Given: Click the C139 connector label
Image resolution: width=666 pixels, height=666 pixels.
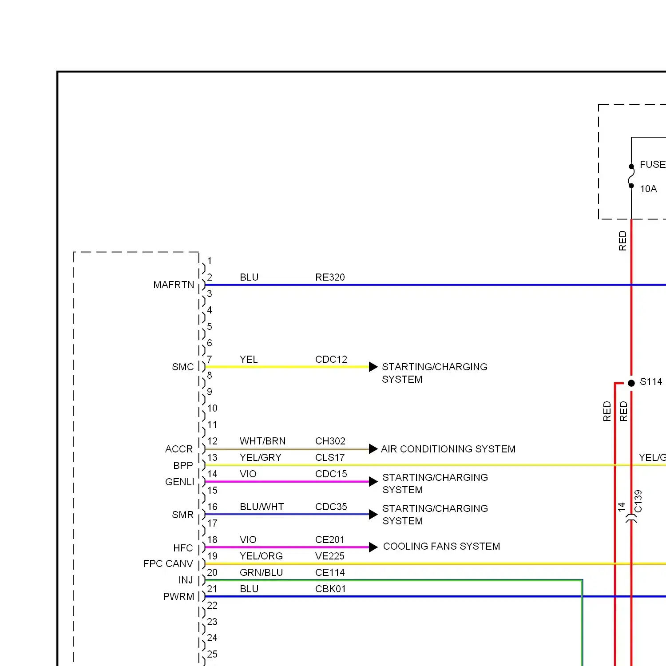Looking at the screenshot, I should click(x=638, y=501).
